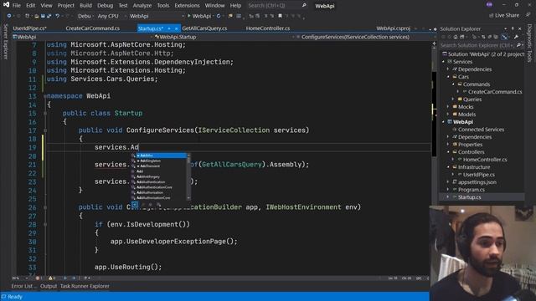The height and width of the screenshot is (301, 536).
Task: Switch to the UserIdPipe.cs tab
Action: [29, 28]
